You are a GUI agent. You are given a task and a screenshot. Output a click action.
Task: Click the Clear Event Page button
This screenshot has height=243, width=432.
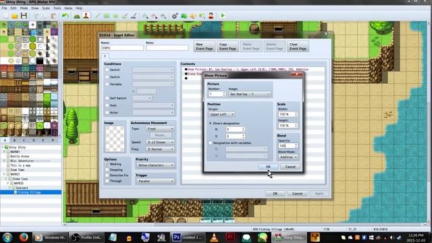point(298,47)
